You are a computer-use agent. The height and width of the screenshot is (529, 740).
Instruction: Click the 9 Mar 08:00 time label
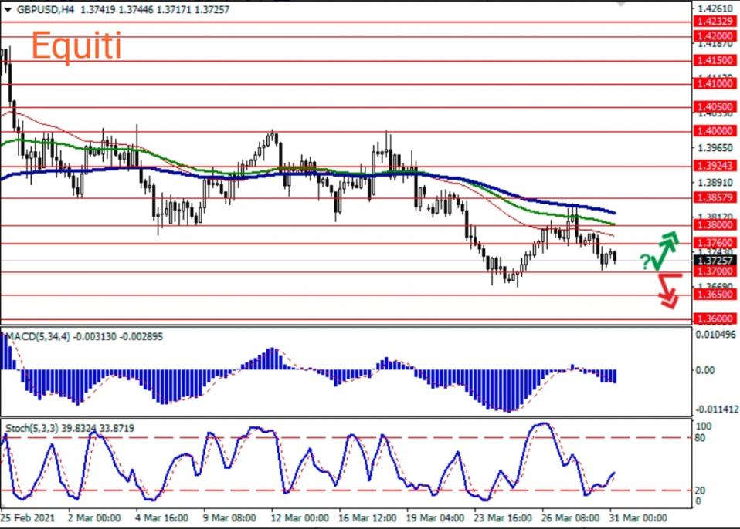[x=229, y=518]
